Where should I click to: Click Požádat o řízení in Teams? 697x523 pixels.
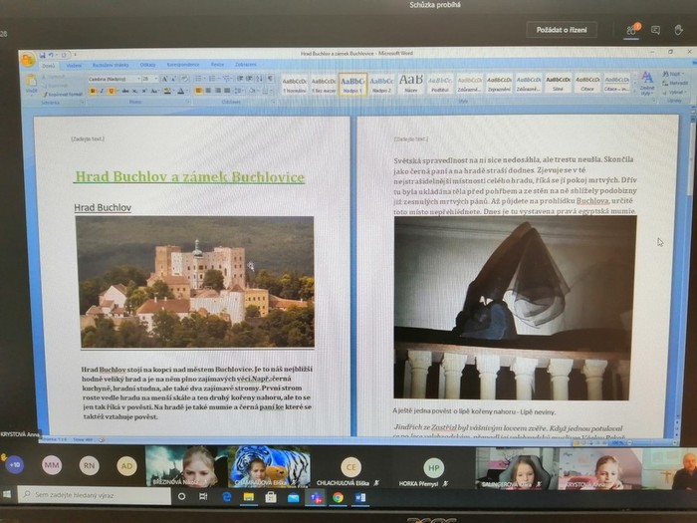(x=562, y=30)
